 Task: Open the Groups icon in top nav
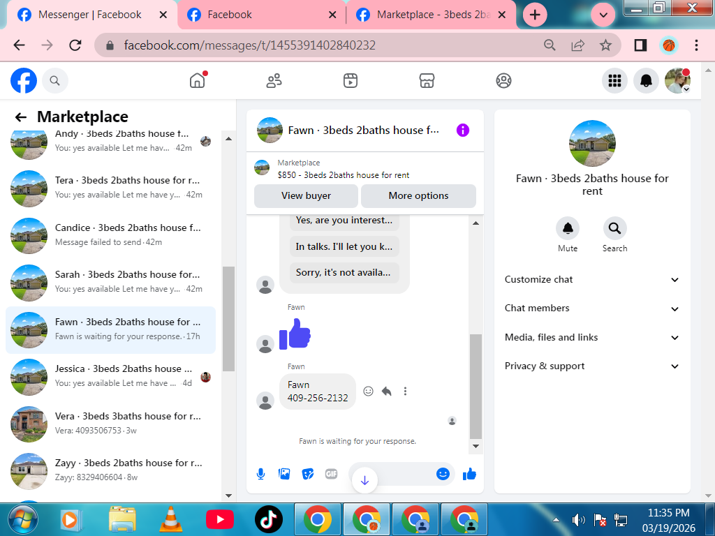click(x=503, y=81)
